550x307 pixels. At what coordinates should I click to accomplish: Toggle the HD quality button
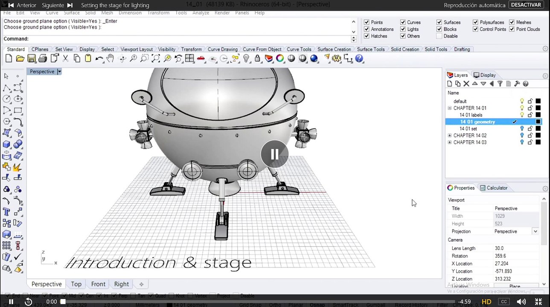(x=486, y=302)
